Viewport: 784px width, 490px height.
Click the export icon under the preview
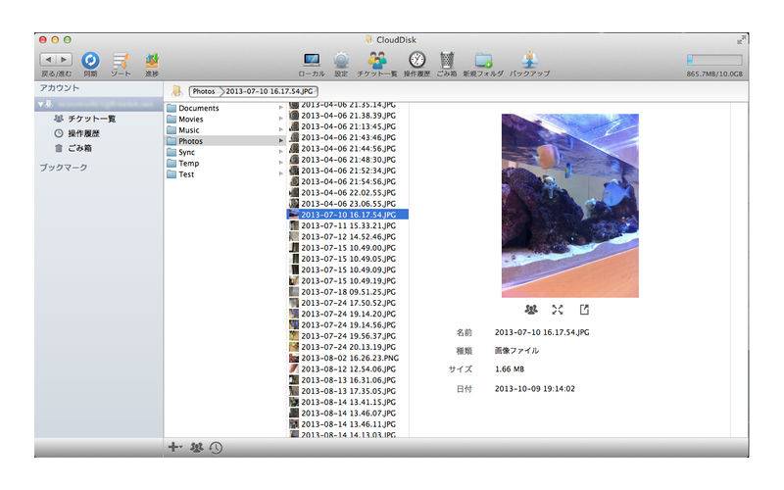(x=584, y=310)
